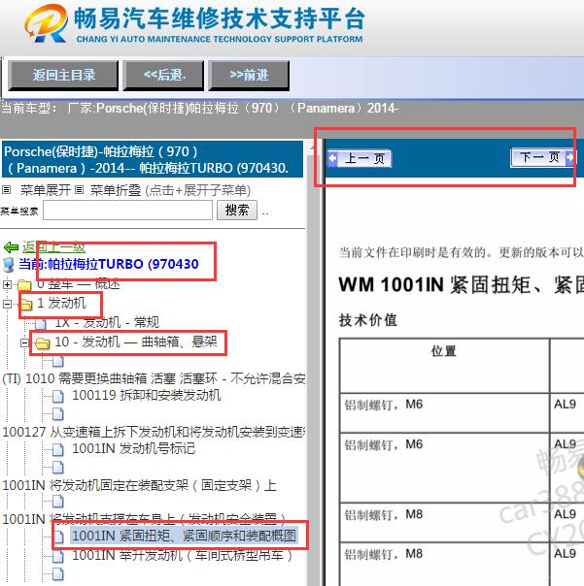Click 当前:帕拉梅拉TURBO (970430 label

[109, 264]
